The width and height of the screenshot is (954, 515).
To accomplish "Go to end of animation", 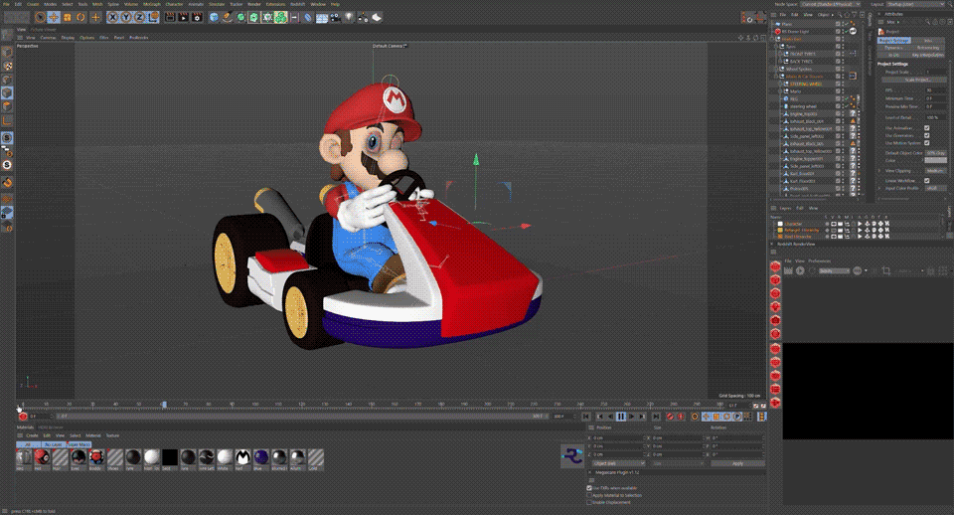I will pos(656,417).
